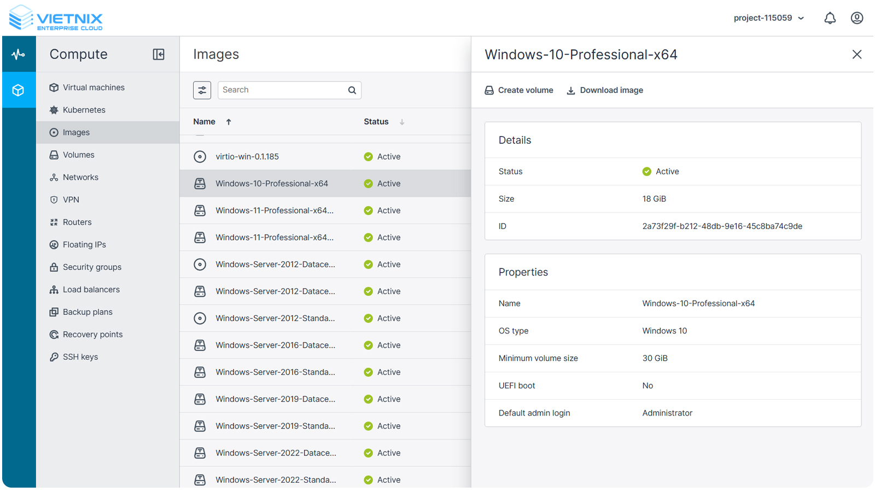Screen dimensions: 875x492
Task: Collapse the Compute sidebar panel
Action: (159, 54)
